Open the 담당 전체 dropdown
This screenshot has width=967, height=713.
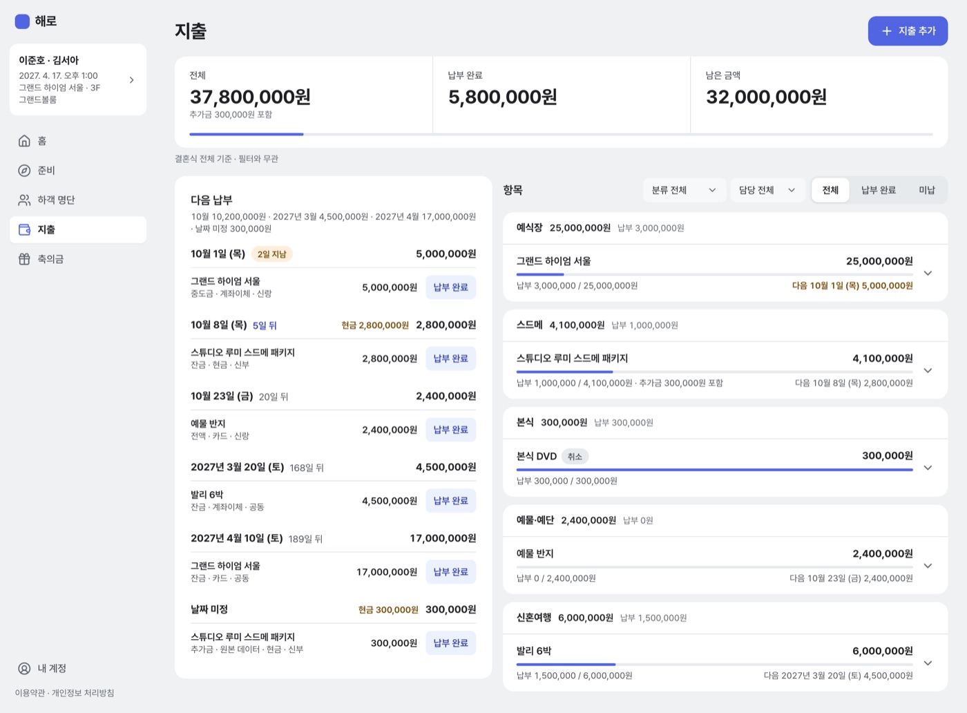pos(767,190)
